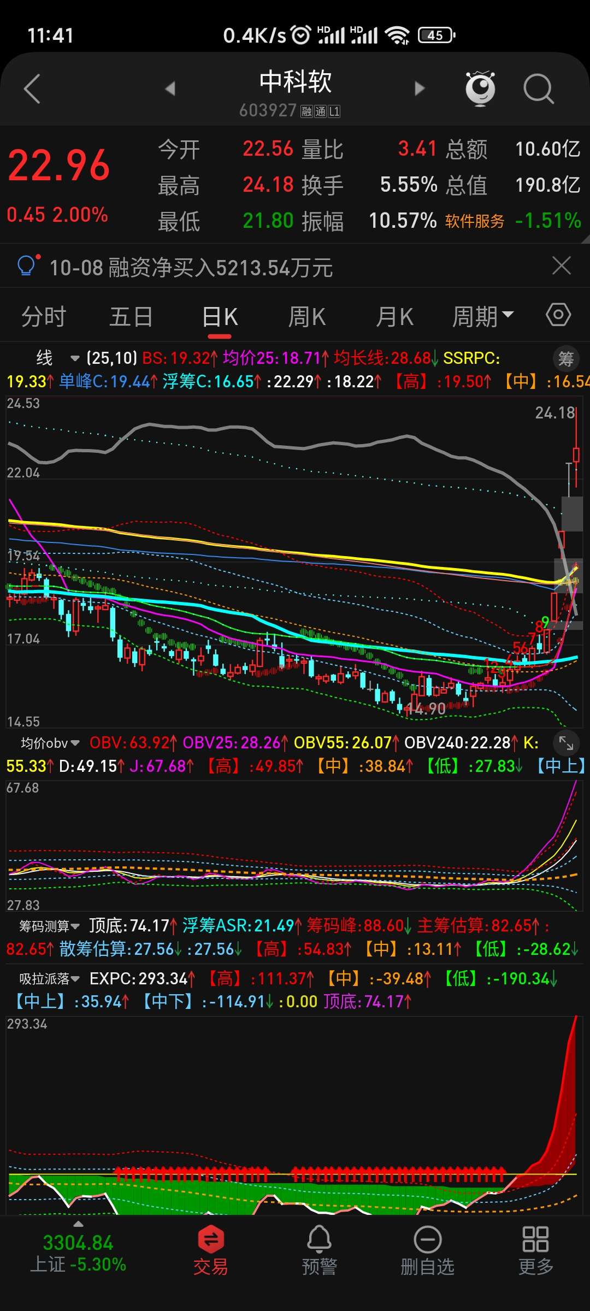Switch to 月K chart tab
Image resolution: width=590 pixels, height=1311 pixels.
coord(394,317)
